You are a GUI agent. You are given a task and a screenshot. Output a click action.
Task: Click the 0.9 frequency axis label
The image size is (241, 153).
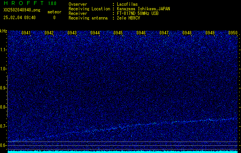(x=3, y=88)
